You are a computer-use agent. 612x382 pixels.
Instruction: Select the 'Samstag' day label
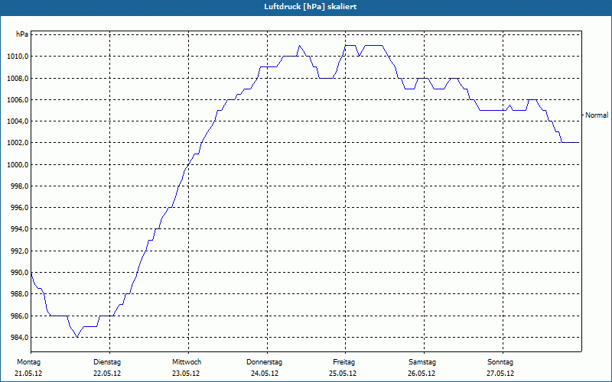tap(422, 362)
